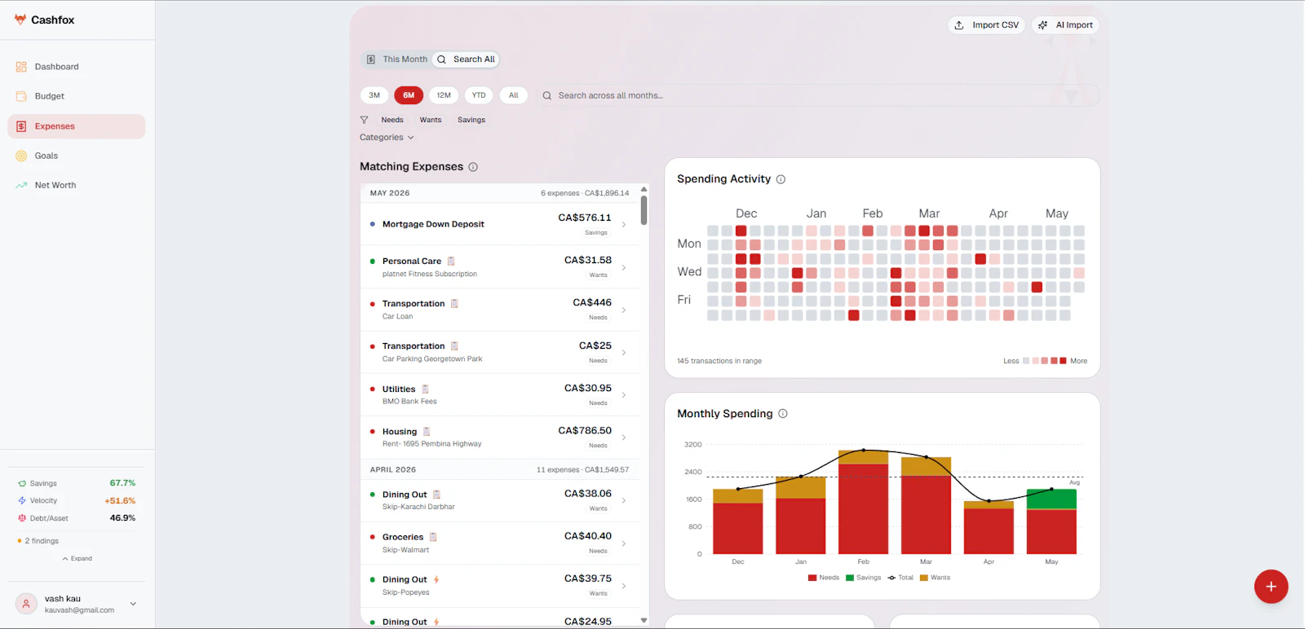The width and height of the screenshot is (1305, 629).
Task: Click receipt icon beside Car Parking Transportation
Action: 454,346
